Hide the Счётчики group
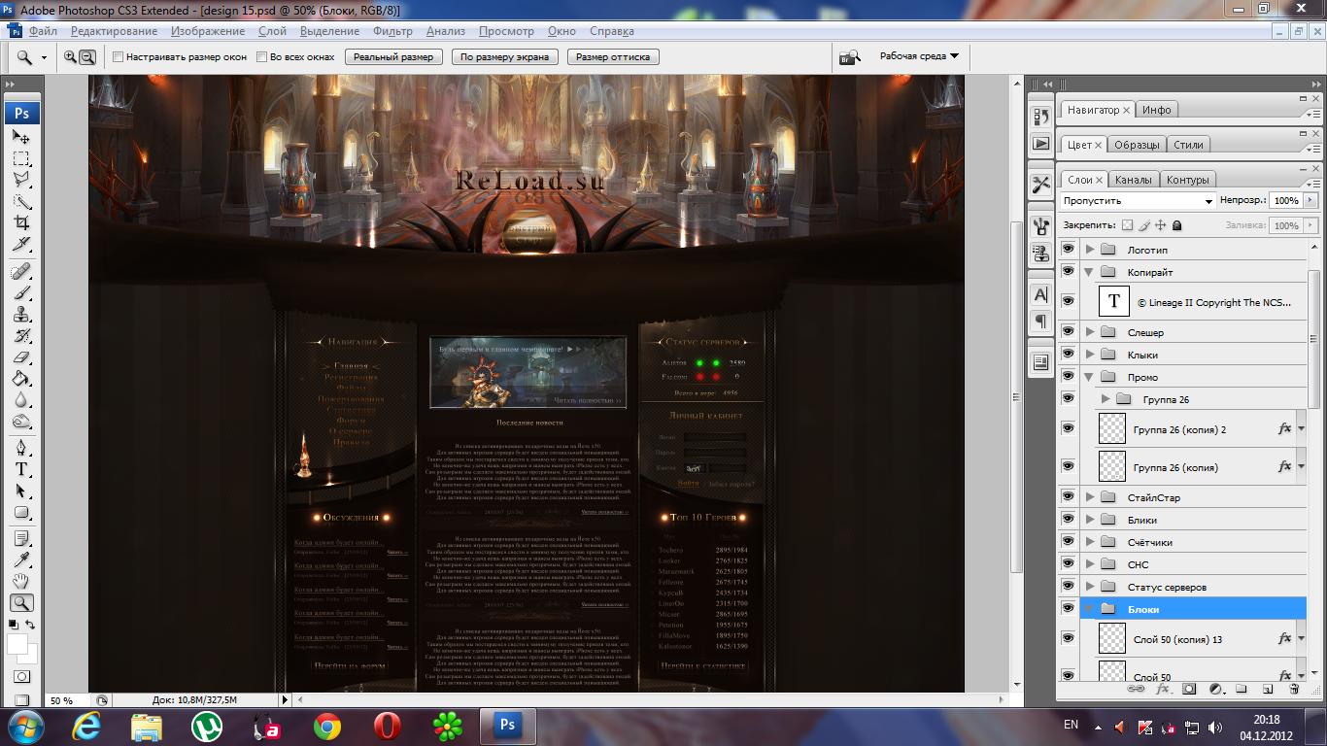 coord(1069,542)
